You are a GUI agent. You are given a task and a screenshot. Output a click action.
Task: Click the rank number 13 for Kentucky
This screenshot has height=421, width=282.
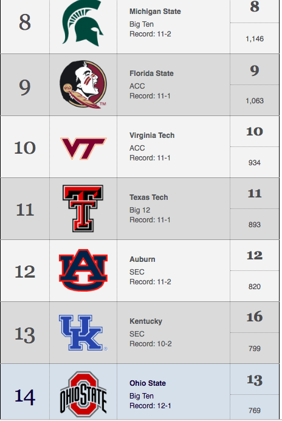point(25,335)
